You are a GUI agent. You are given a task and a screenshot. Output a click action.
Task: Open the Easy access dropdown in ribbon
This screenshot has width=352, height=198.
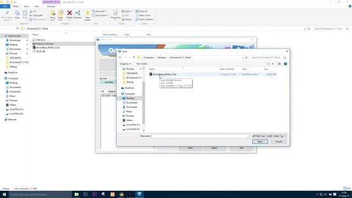[100, 15]
